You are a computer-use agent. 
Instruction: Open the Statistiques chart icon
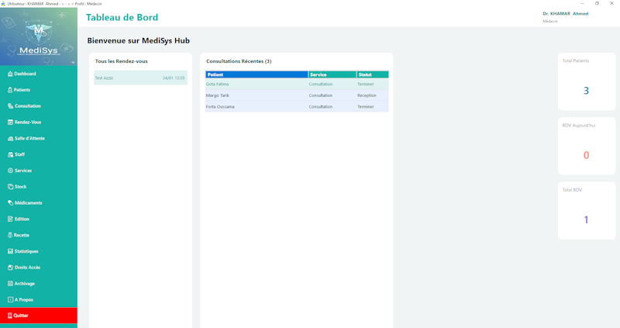(x=10, y=251)
